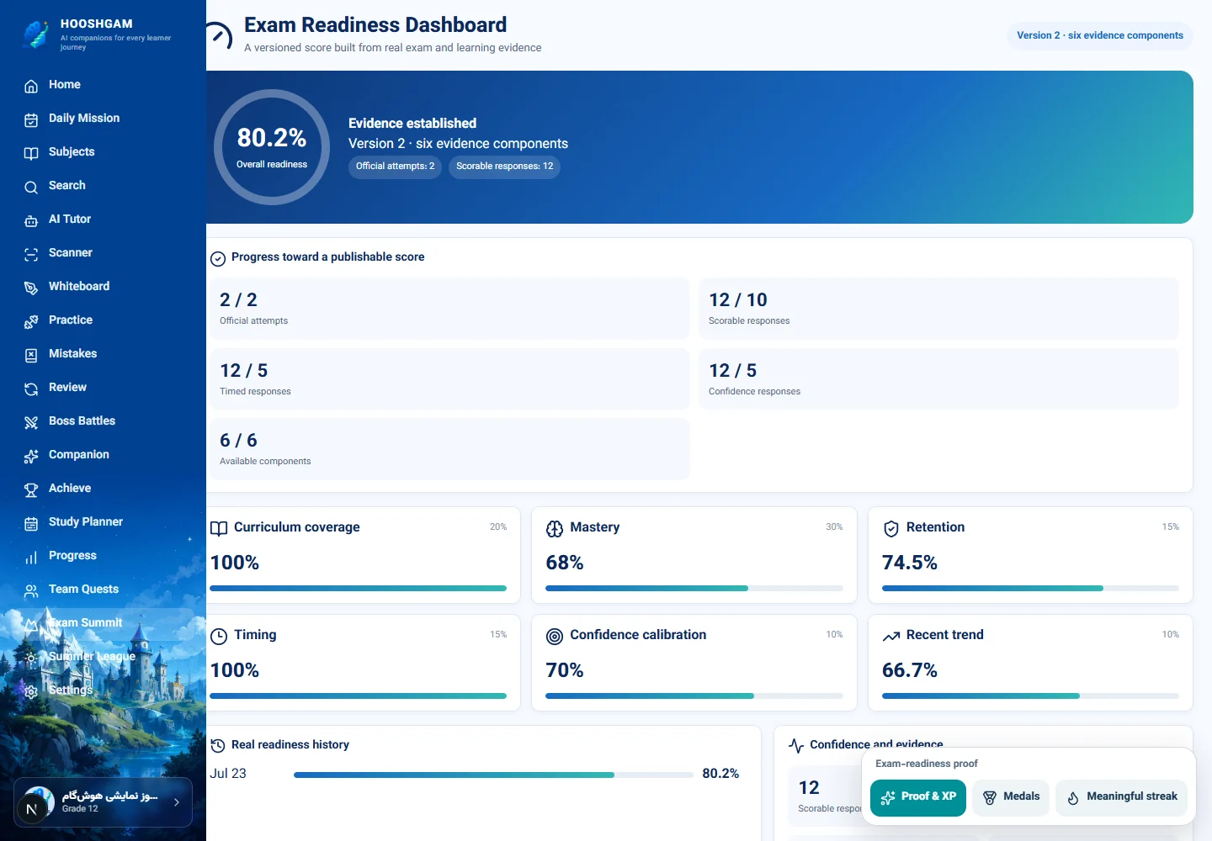
Task: Click the Practice dumbbell icon
Action: (x=31, y=321)
